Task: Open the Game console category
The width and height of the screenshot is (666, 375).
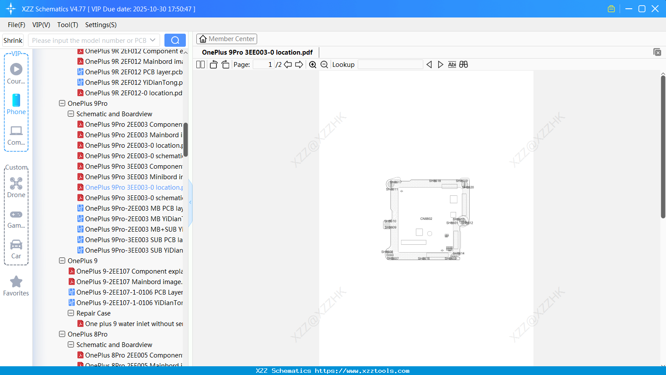Action: pyautogui.click(x=16, y=219)
